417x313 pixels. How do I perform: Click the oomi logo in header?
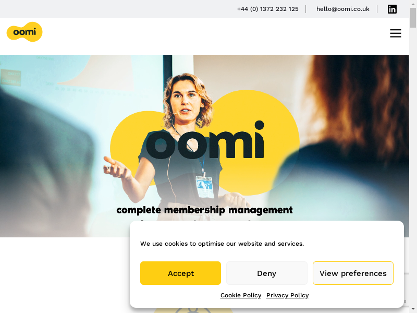point(24,32)
